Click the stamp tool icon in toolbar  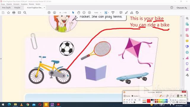[137, 12]
